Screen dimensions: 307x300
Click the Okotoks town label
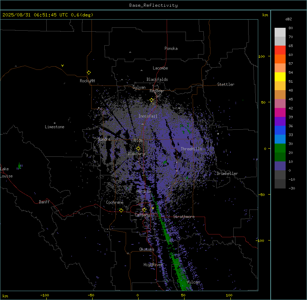click(x=147, y=249)
